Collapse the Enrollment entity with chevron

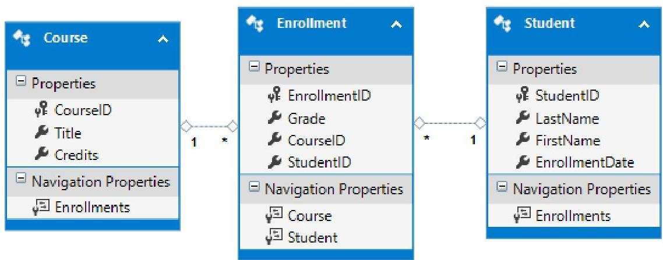tap(396, 24)
